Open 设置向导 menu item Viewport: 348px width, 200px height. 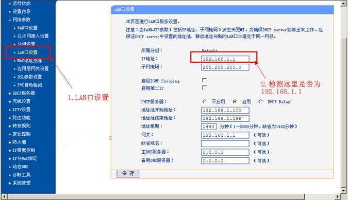click(21, 11)
